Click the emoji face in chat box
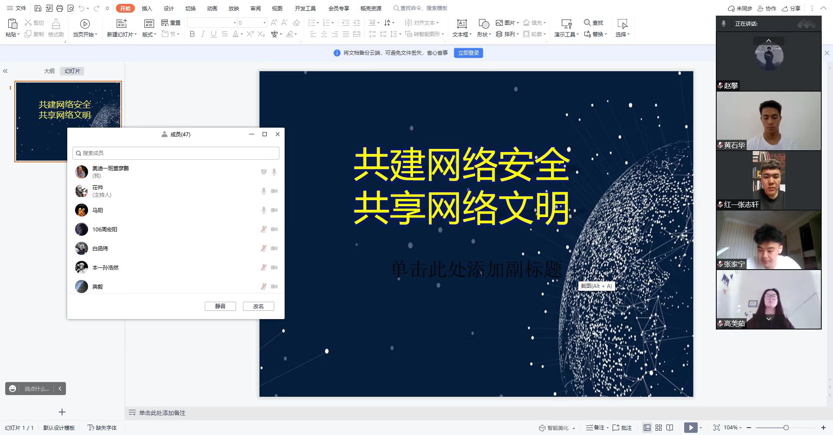833x435 pixels. 13,389
